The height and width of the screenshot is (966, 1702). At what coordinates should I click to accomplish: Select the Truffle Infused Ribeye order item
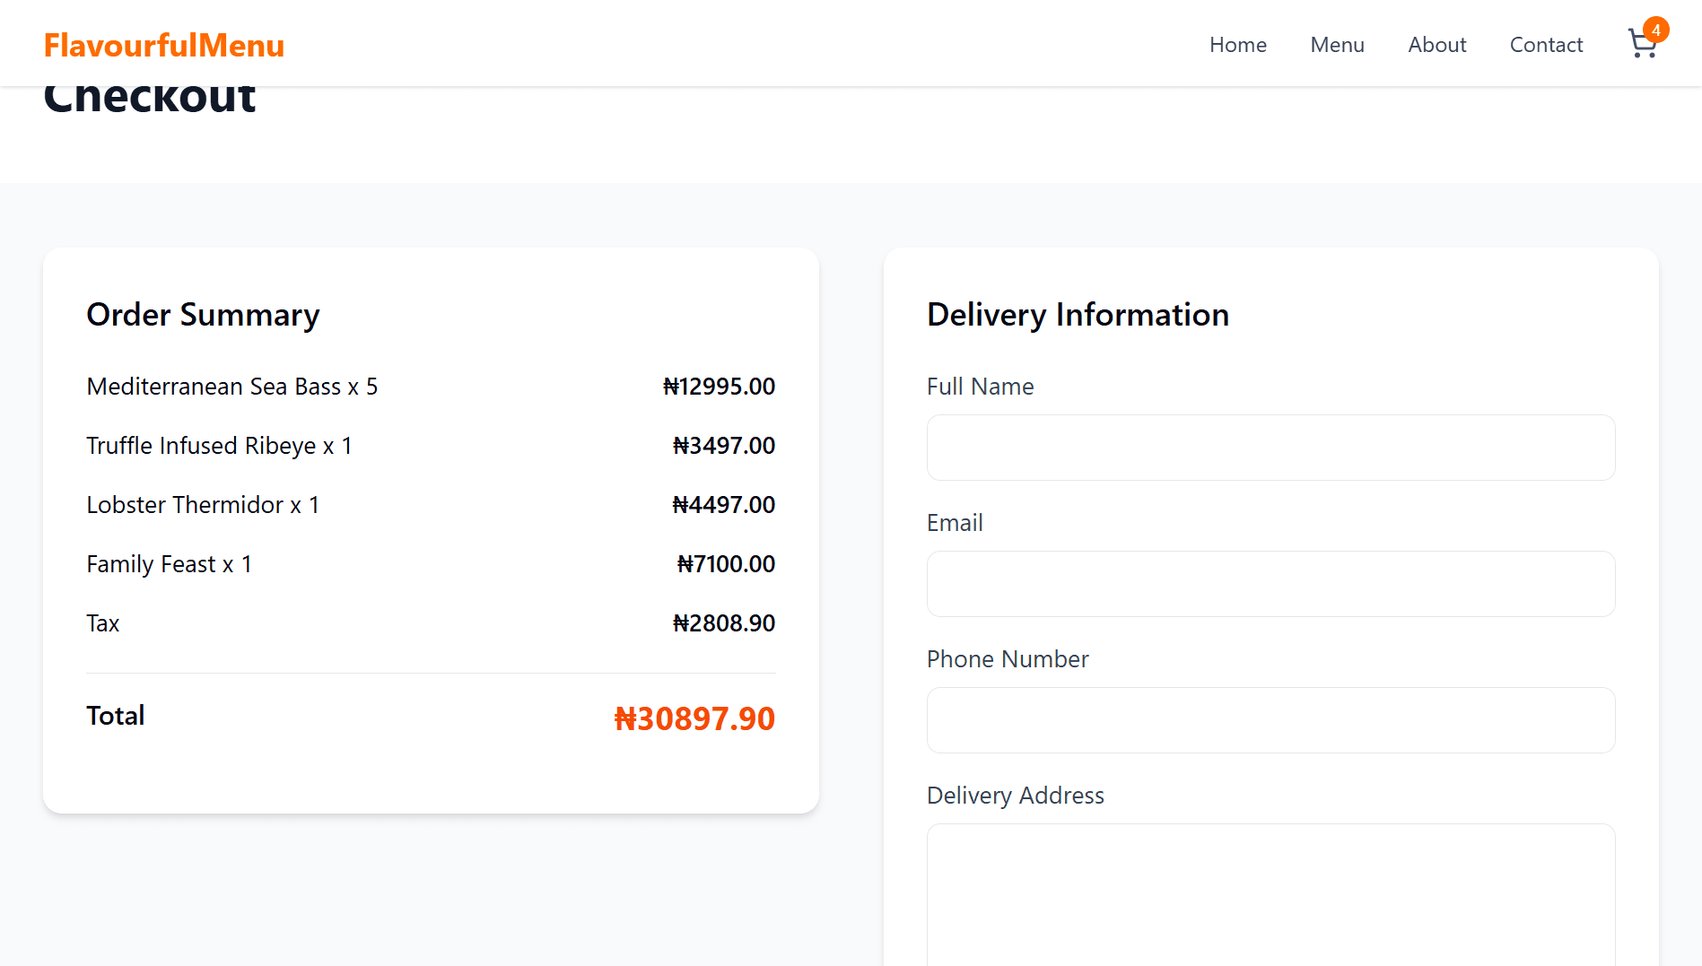click(x=219, y=446)
